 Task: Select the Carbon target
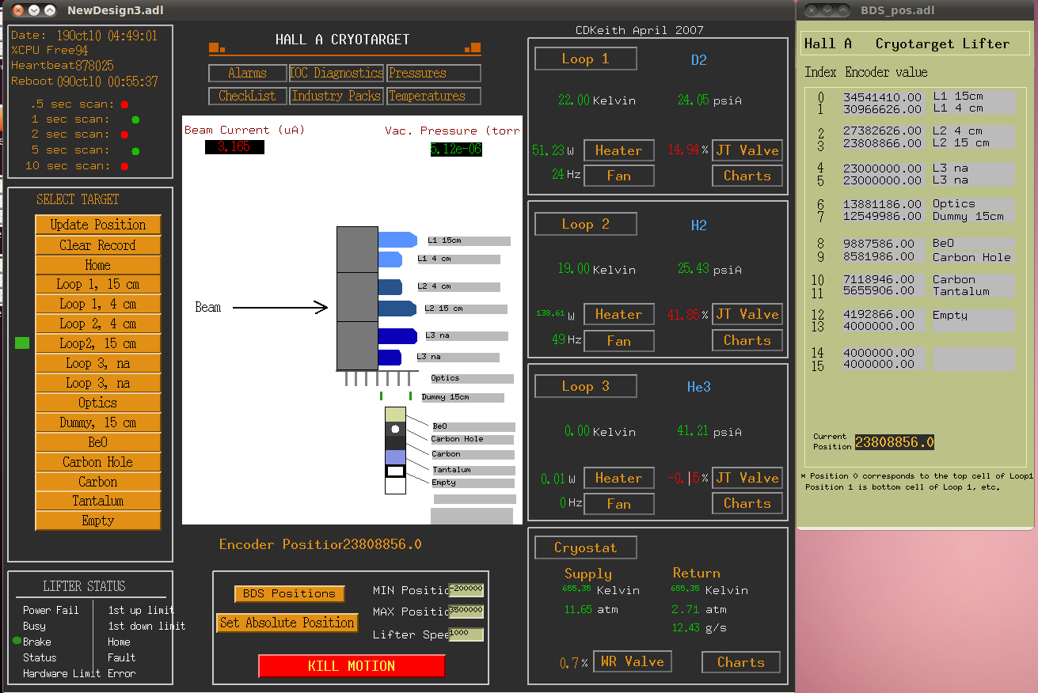pyautogui.click(x=98, y=482)
